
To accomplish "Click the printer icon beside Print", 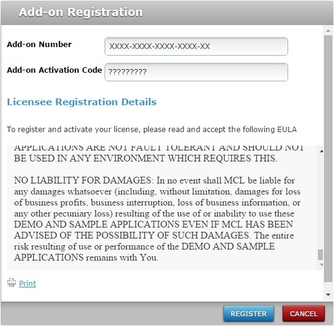I will (12, 283).
